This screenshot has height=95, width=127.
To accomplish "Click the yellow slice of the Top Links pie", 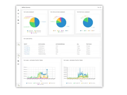I will coord(32,20).
